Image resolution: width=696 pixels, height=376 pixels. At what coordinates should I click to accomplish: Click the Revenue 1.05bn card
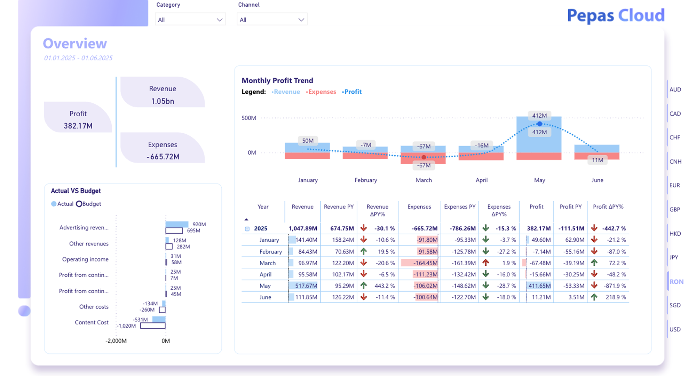point(163,92)
